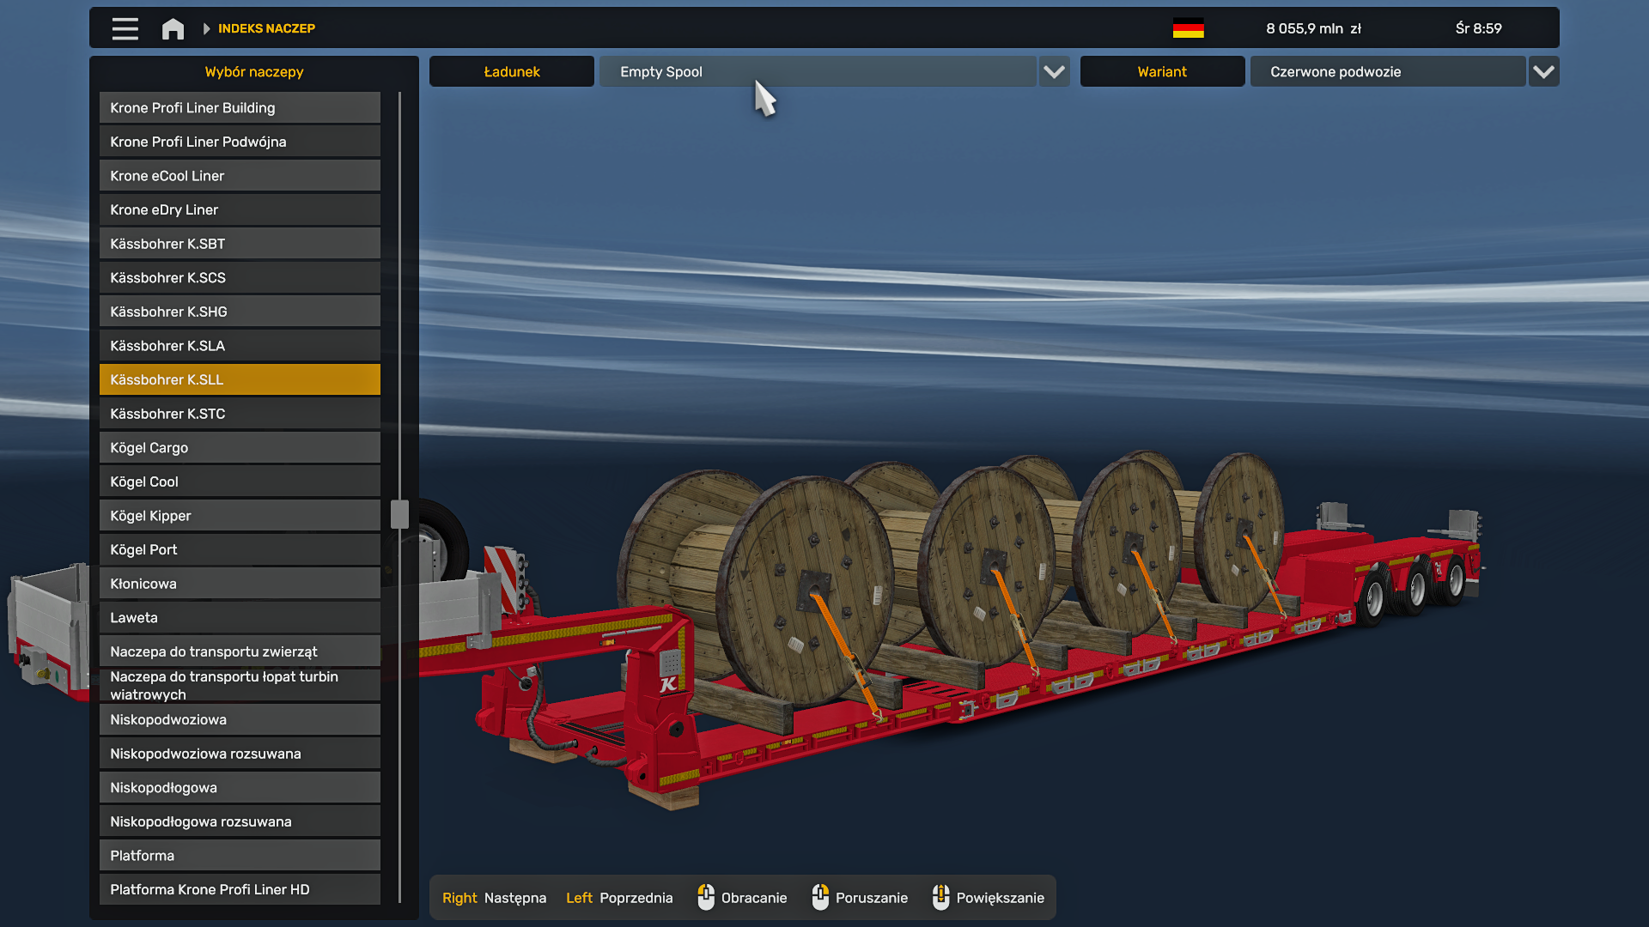Open the Czerwone podwozie variant field
Viewport: 1649px width, 927px height.
[1386, 71]
